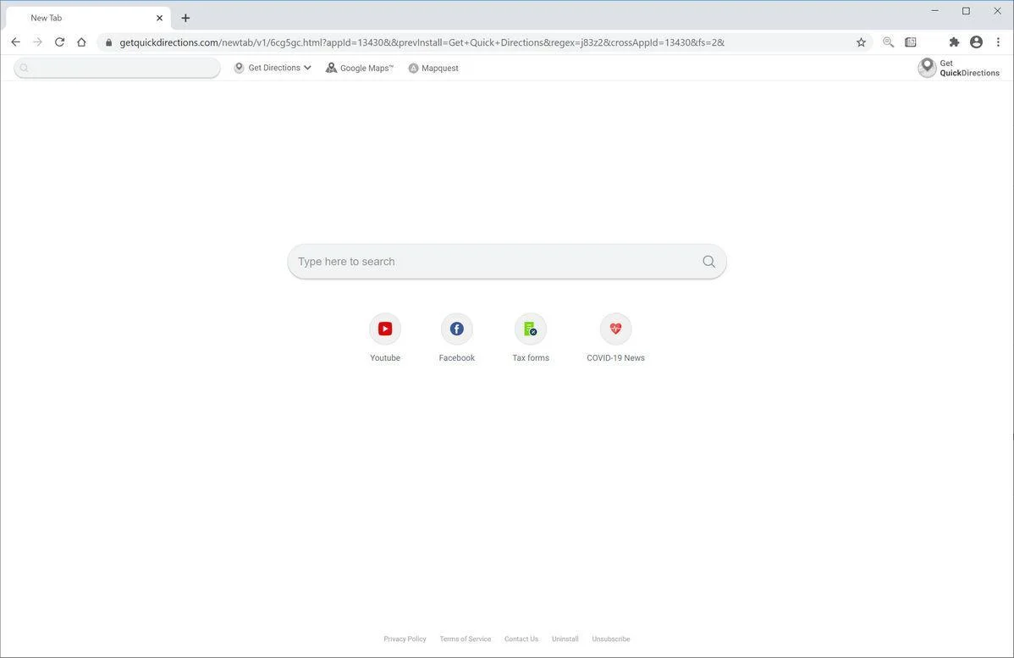Open the COVID-19 News shortcut icon
Screen dimensions: 1014x658
[x=615, y=329]
